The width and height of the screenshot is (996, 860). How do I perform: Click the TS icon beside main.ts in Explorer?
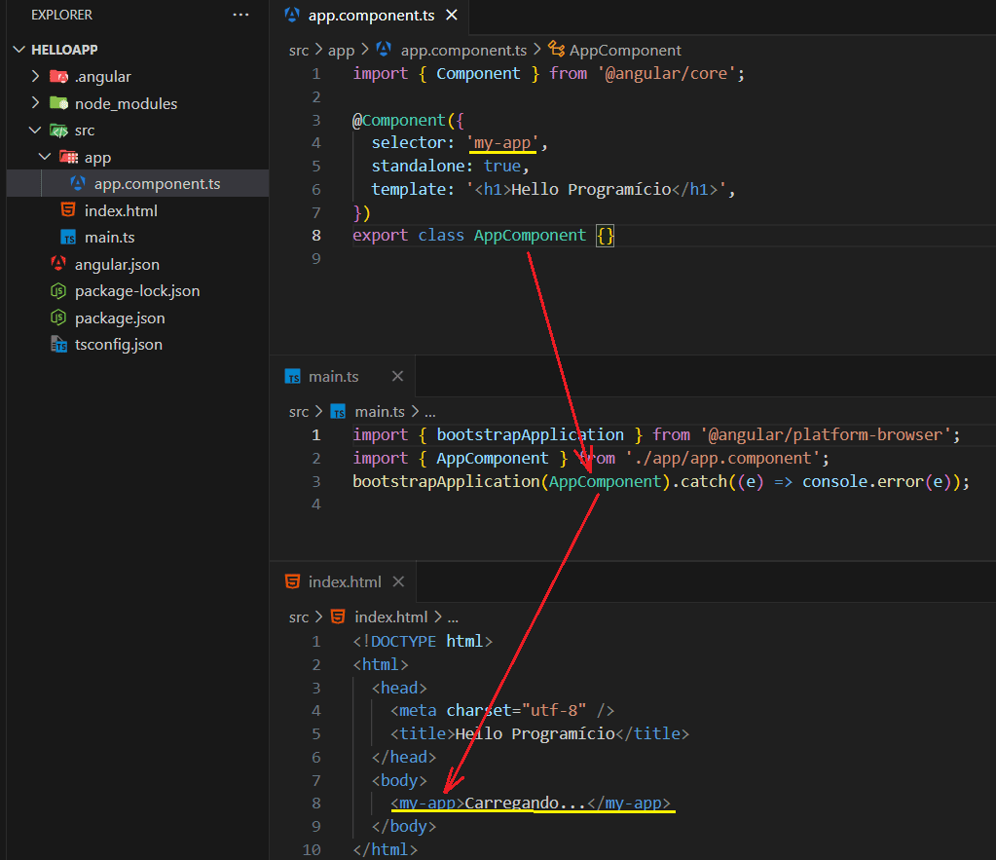tap(68, 237)
